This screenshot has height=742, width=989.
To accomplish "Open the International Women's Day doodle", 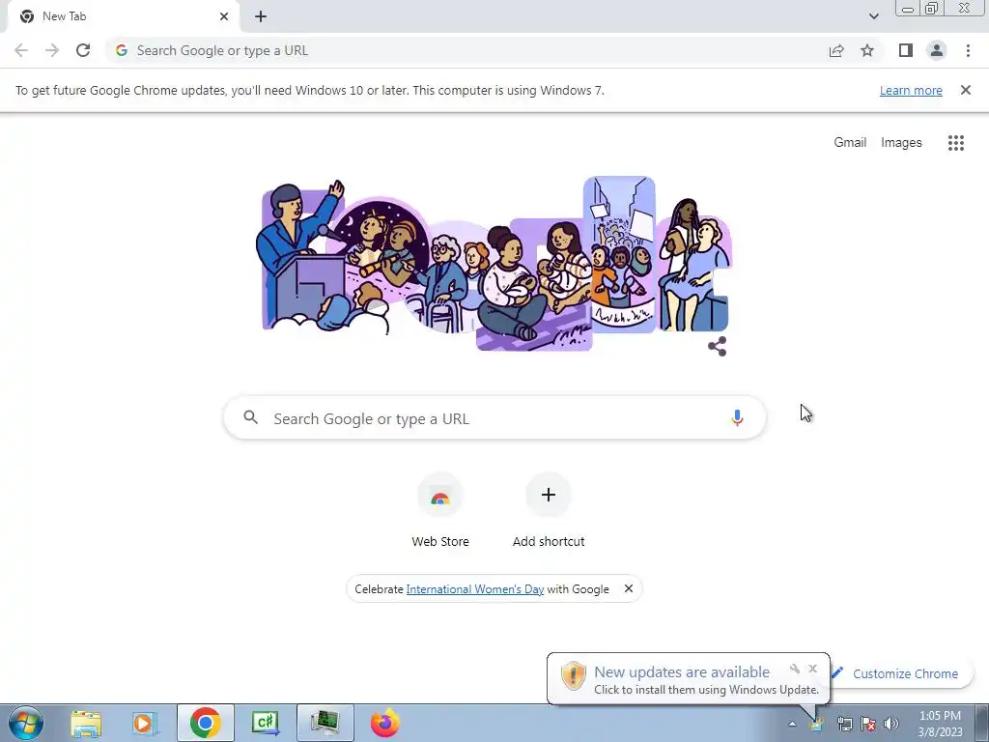I will click(x=494, y=263).
